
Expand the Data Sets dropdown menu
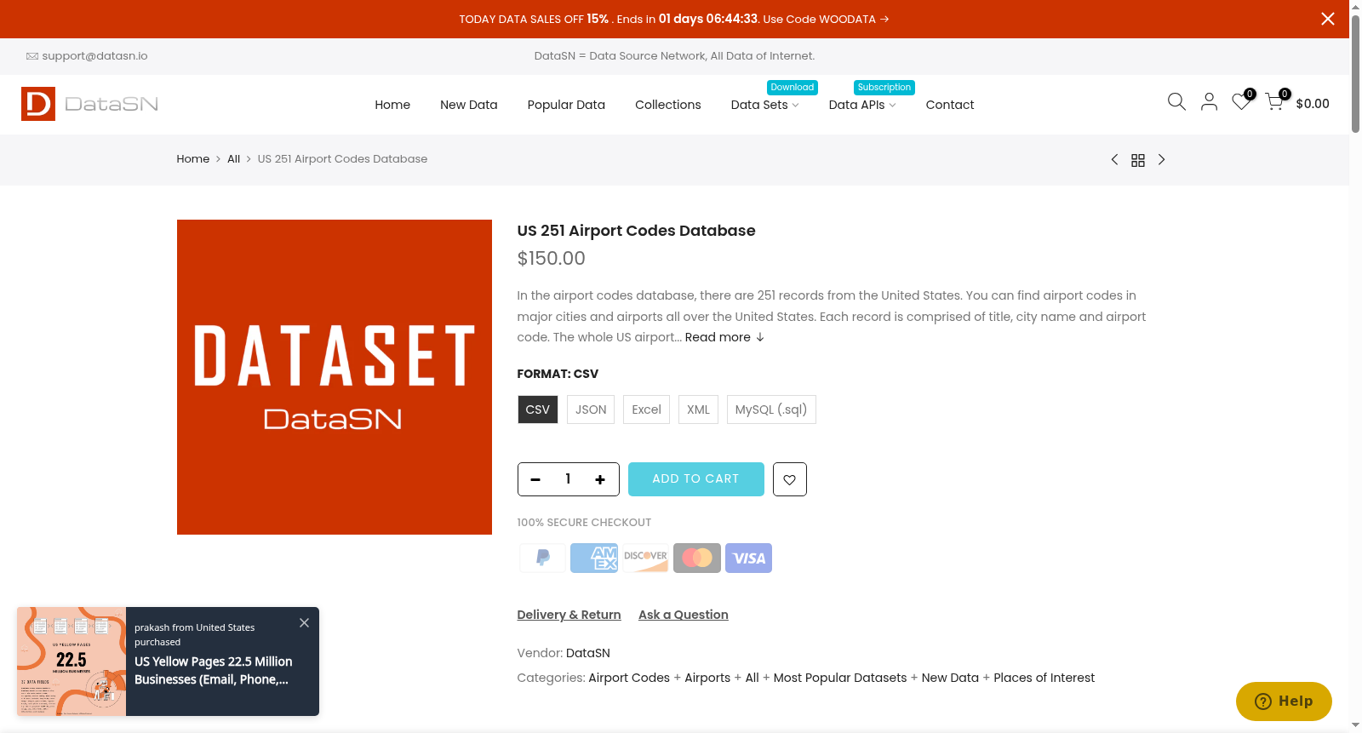coord(764,105)
